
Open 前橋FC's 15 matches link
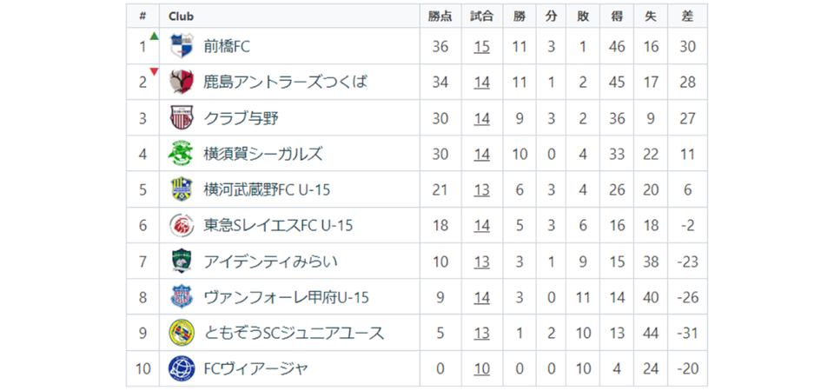[482, 46]
